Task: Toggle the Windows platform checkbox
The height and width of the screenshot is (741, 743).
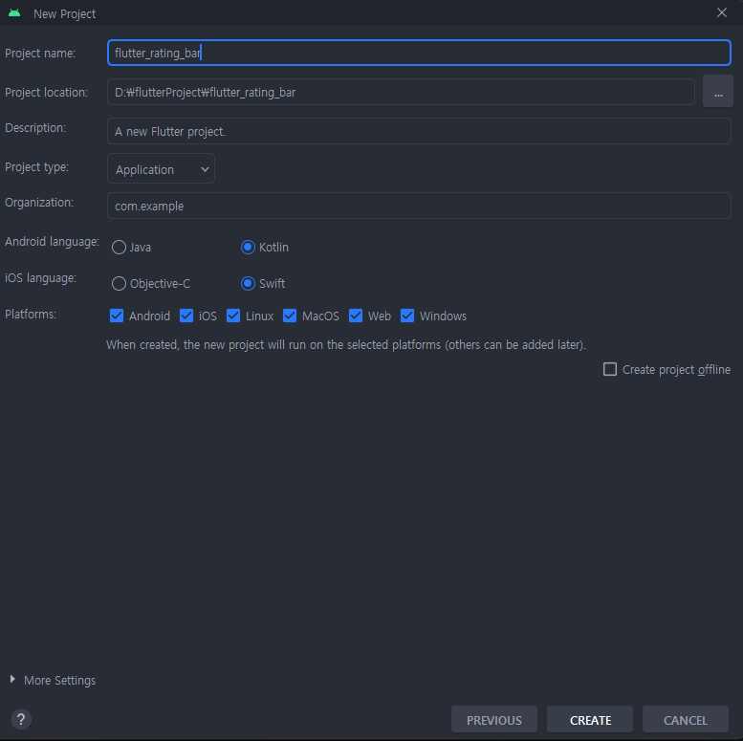Action: coord(407,316)
